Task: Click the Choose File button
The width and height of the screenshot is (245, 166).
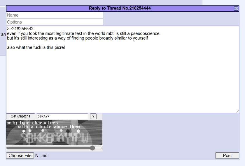Action: pos(20,156)
